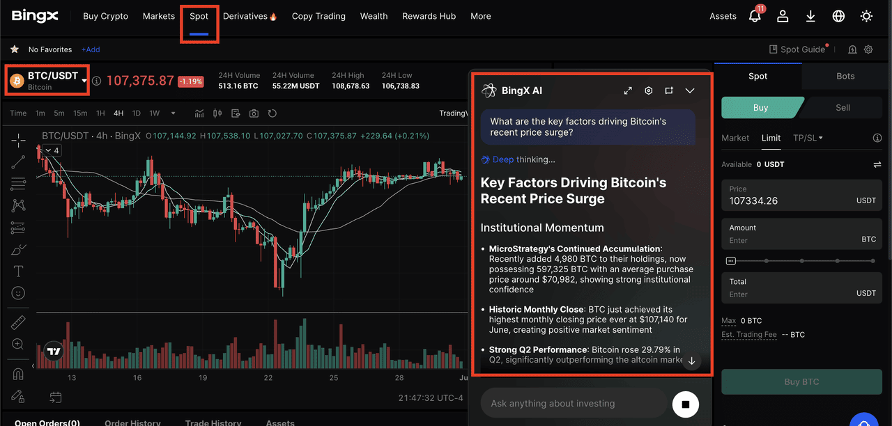This screenshot has height=426, width=892.
Task: Open the language globe icon
Action: tap(838, 16)
